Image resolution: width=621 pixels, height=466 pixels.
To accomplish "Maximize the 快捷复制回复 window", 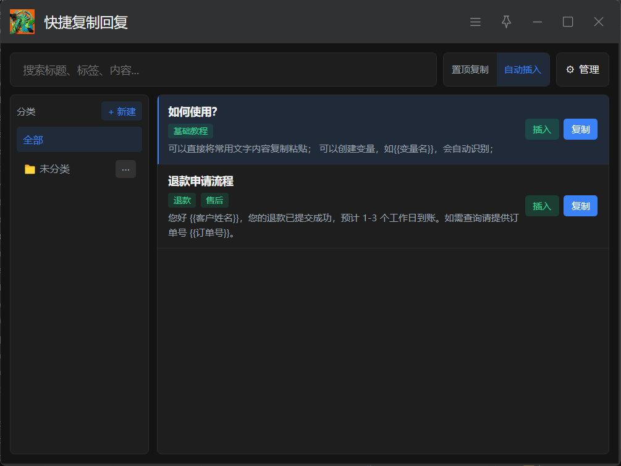I will 568,22.
